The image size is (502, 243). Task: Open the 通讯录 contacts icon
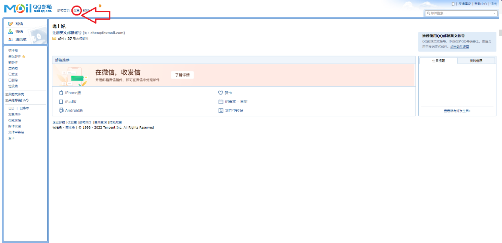(x=11, y=39)
